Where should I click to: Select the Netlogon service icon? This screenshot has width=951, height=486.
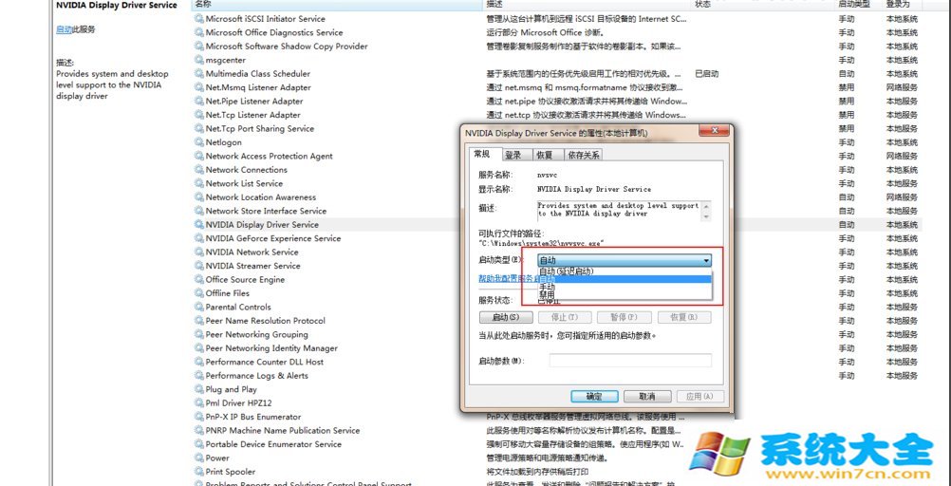[199, 142]
